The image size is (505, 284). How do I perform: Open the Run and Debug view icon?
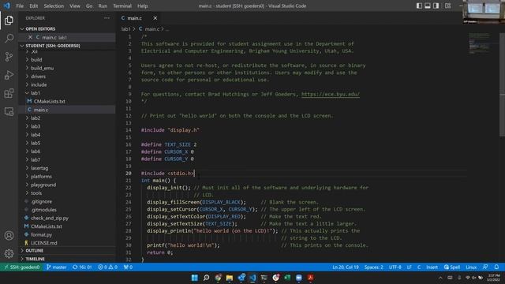[x=9, y=75]
